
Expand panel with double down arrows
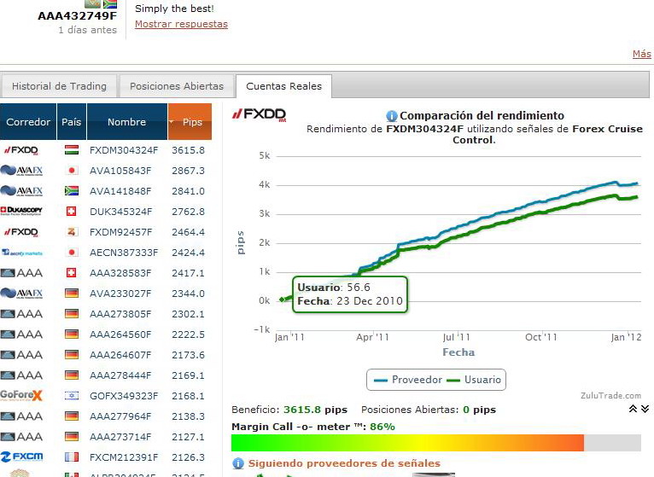(645, 409)
